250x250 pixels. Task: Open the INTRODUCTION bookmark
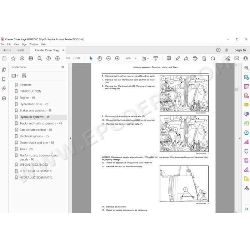click(x=30, y=91)
